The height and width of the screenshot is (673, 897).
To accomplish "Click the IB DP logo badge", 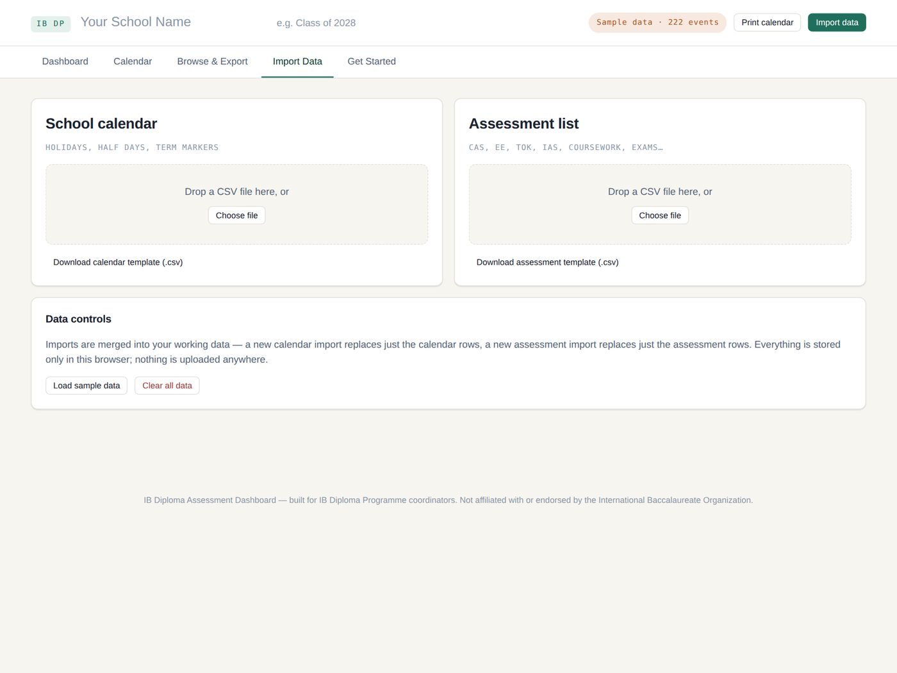I will pos(51,24).
